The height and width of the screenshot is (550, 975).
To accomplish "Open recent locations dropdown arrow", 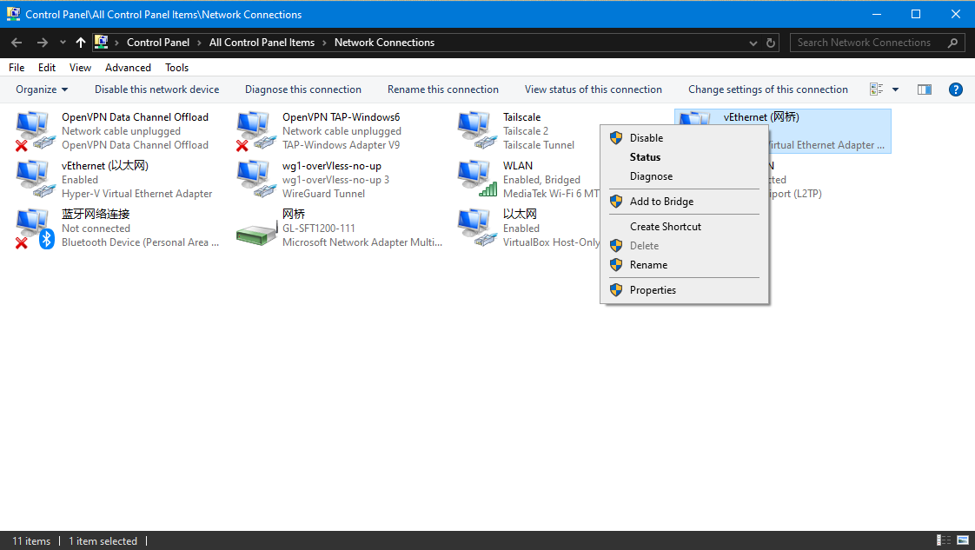I will click(x=63, y=43).
